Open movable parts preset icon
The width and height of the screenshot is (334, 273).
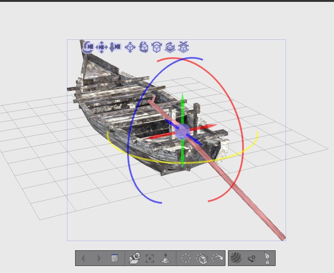(x=267, y=258)
